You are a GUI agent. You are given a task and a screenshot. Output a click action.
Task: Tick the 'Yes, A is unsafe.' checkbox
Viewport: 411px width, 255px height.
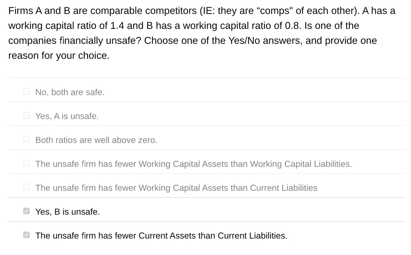[x=26, y=115]
